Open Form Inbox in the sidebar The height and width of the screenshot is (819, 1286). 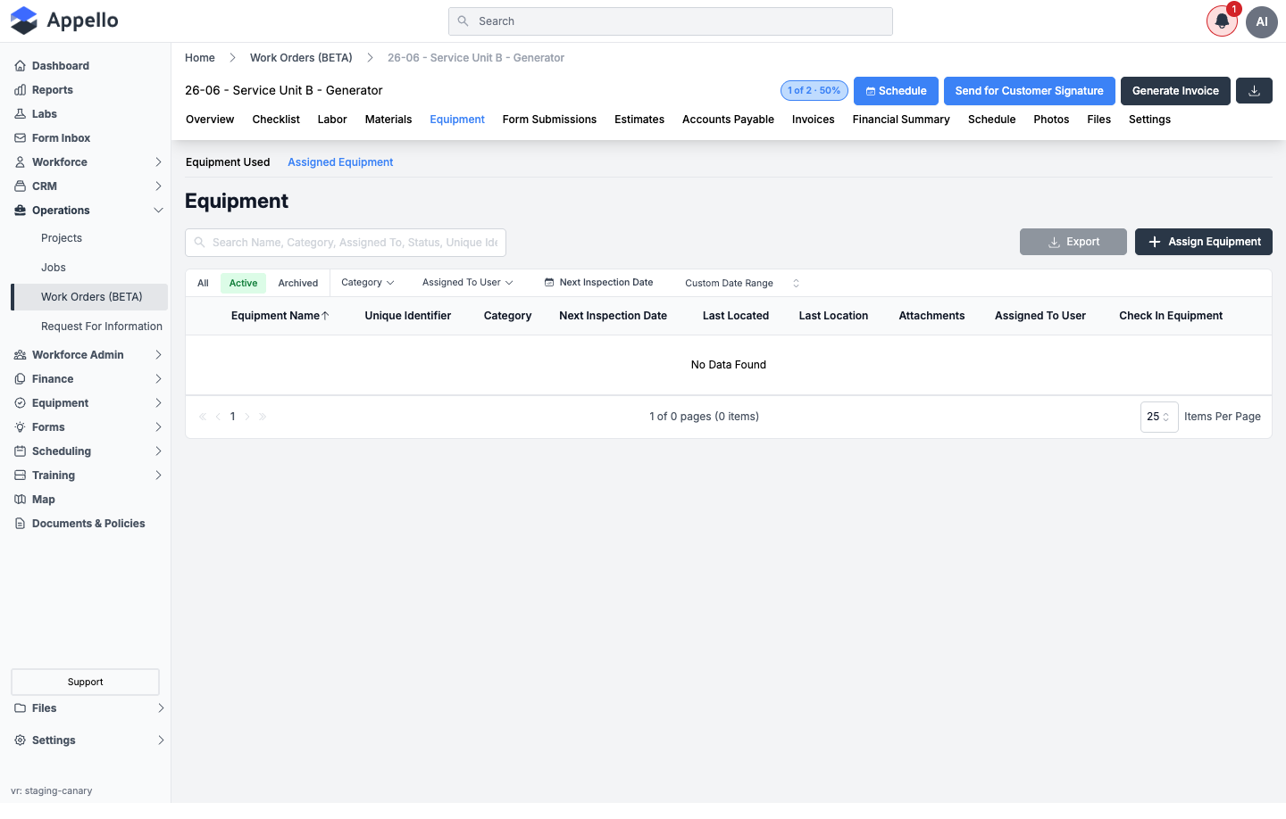coord(61,138)
